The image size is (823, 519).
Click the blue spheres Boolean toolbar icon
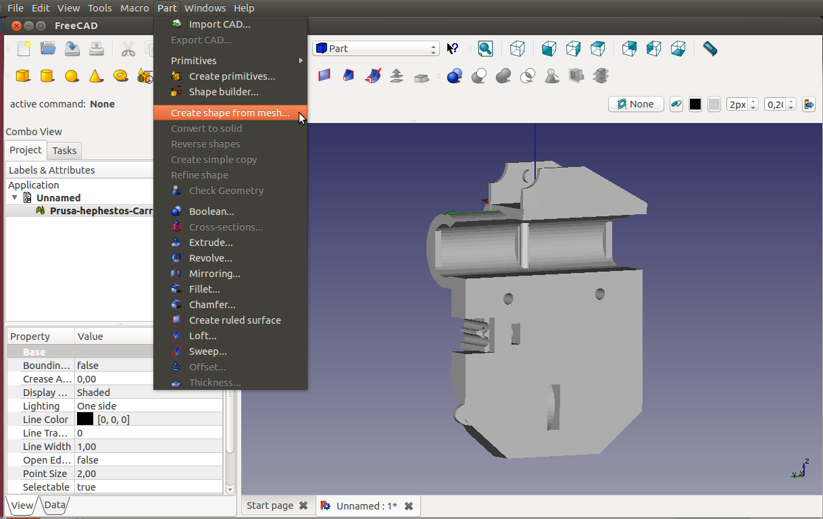click(455, 76)
